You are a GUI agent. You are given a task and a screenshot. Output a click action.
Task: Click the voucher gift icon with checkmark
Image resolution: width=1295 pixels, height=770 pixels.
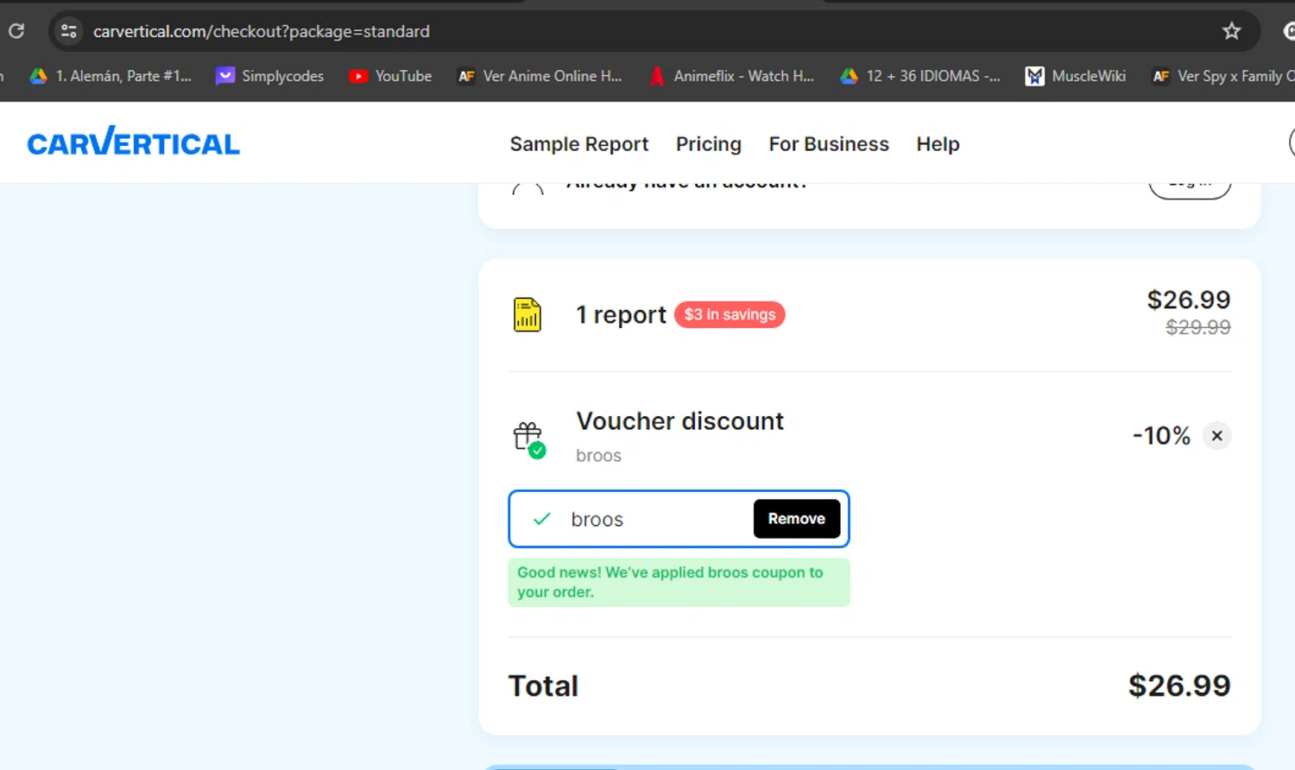pyautogui.click(x=528, y=439)
